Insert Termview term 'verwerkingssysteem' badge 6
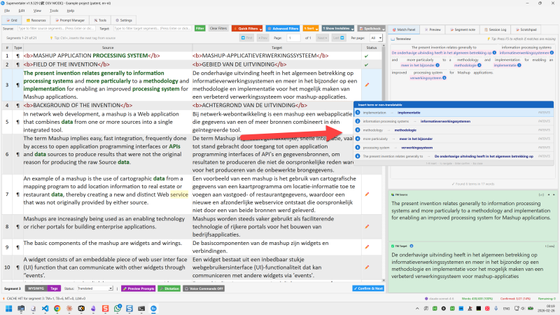The image size is (560, 315). [x=428, y=78]
